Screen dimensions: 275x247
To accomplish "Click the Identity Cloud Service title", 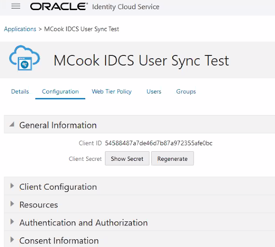I will point(126,7).
